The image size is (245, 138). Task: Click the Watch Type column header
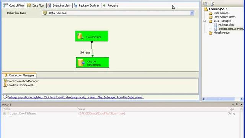pyautogui.click(x=233, y=109)
